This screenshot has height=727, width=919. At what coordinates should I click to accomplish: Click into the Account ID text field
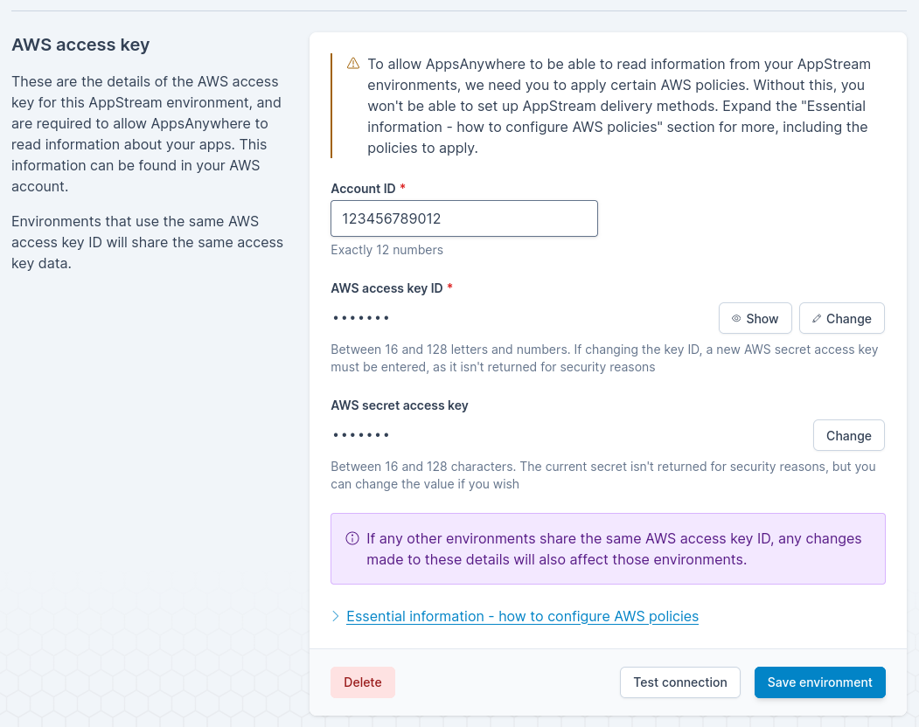463,218
